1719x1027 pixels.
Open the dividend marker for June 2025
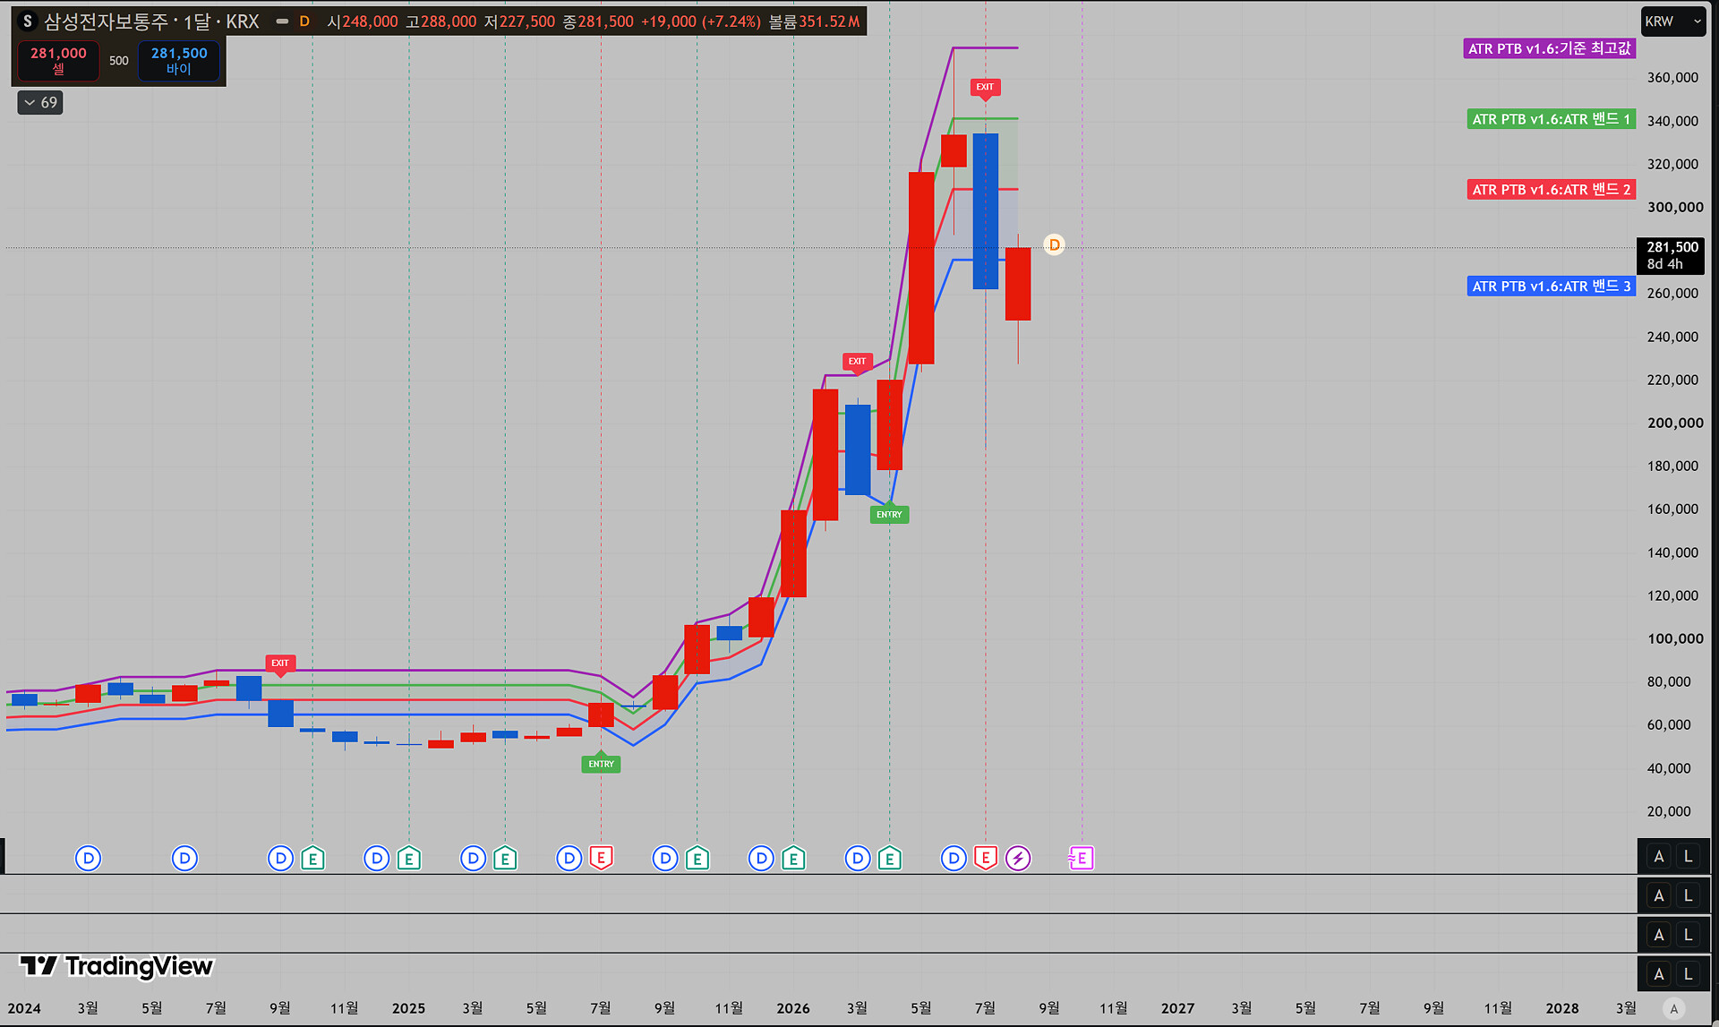(569, 859)
